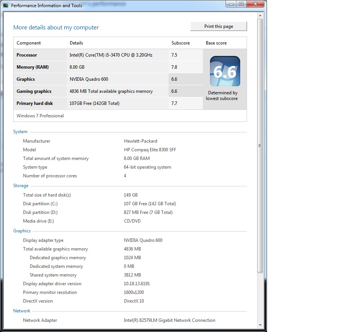Click the Gaming graphics row label
362x332 pixels.
tap(34, 91)
